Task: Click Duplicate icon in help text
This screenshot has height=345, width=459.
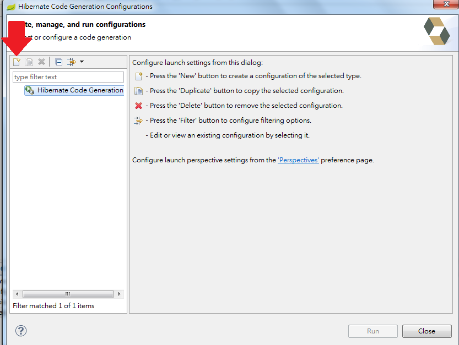Action: (138, 91)
